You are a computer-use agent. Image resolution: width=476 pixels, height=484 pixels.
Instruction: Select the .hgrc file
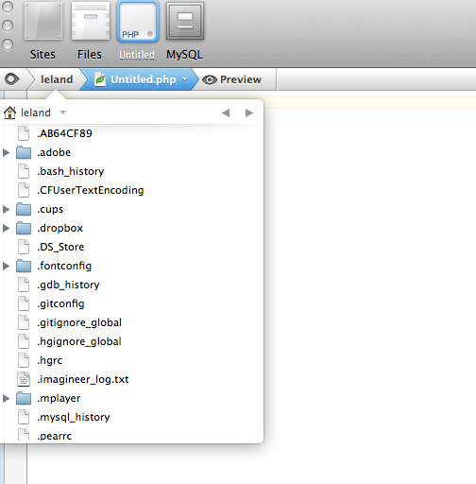[131, 360]
